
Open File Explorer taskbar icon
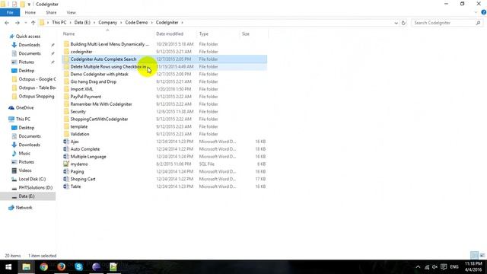point(26,267)
